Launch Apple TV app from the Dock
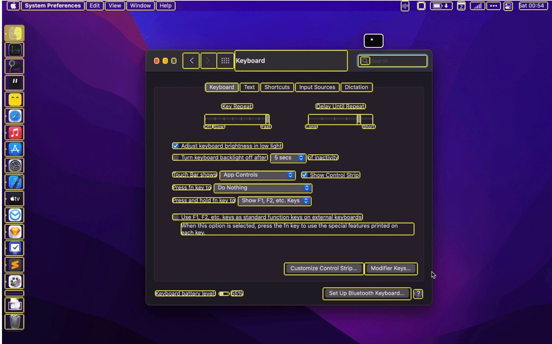Image resolution: width=552 pixels, height=344 pixels. (15, 199)
